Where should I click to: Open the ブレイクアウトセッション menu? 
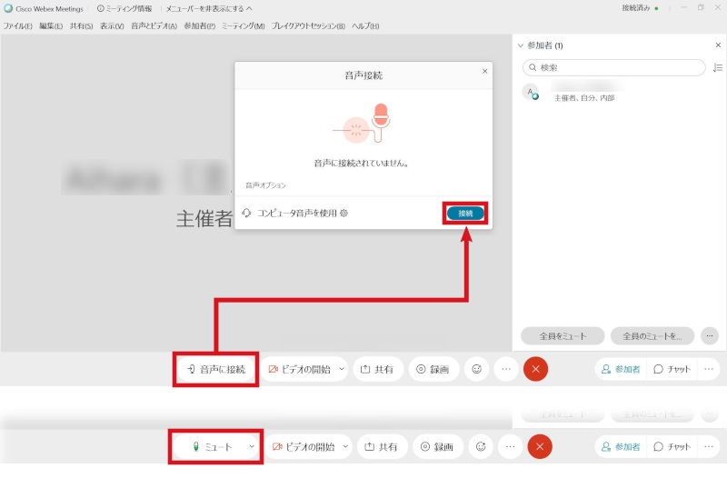coord(308,26)
